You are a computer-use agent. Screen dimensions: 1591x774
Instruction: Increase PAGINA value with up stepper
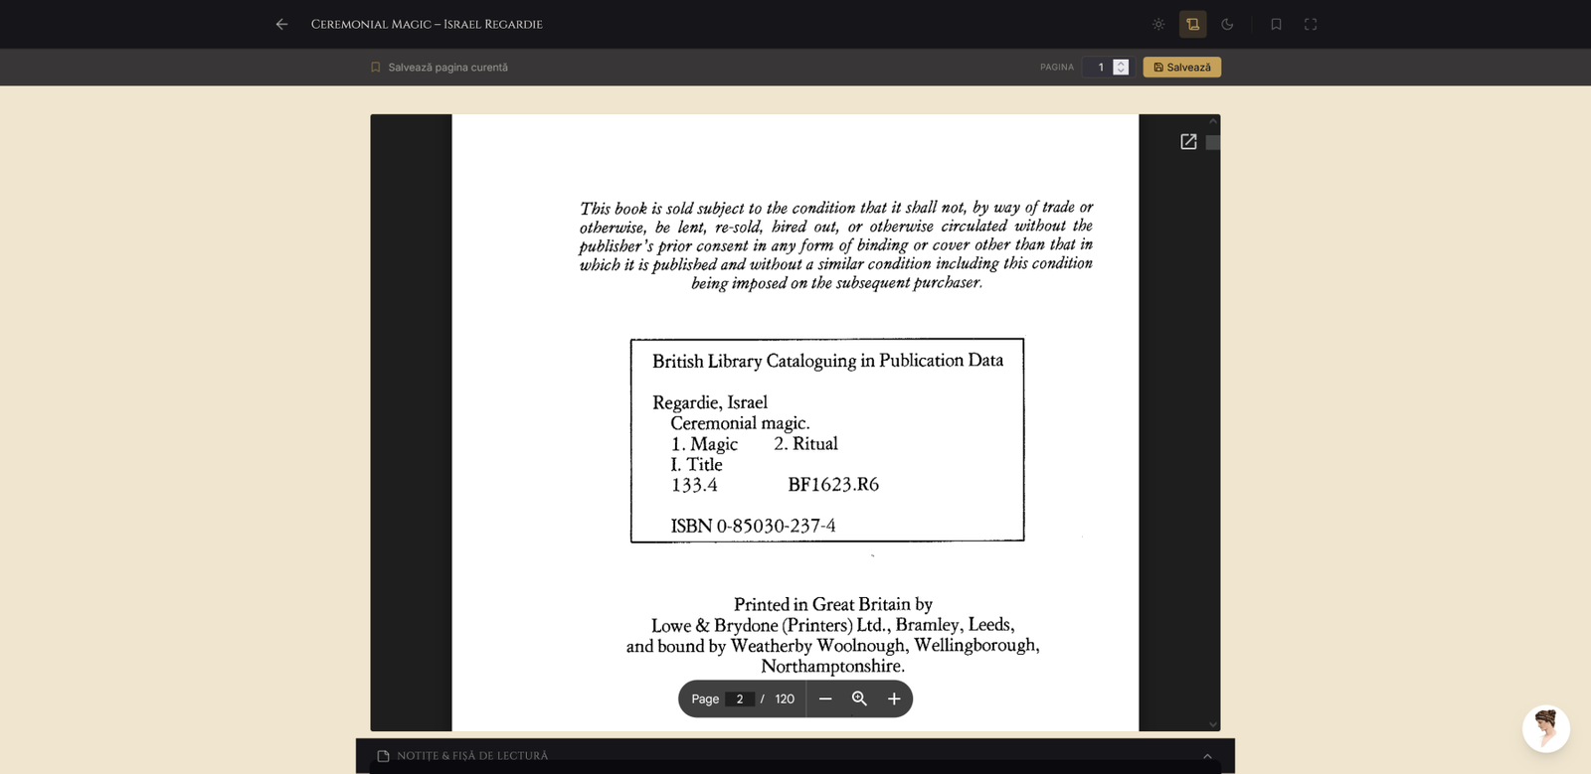pyautogui.click(x=1121, y=63)
